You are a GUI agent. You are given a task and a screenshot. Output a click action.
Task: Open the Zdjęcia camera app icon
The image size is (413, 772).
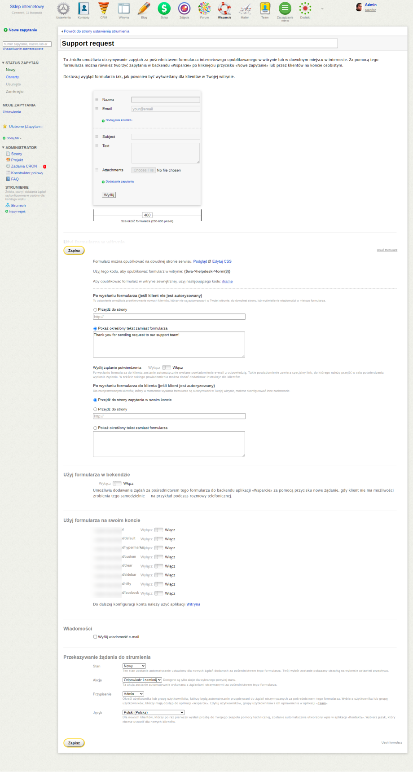pyautogui.click(x=184, y=9)
